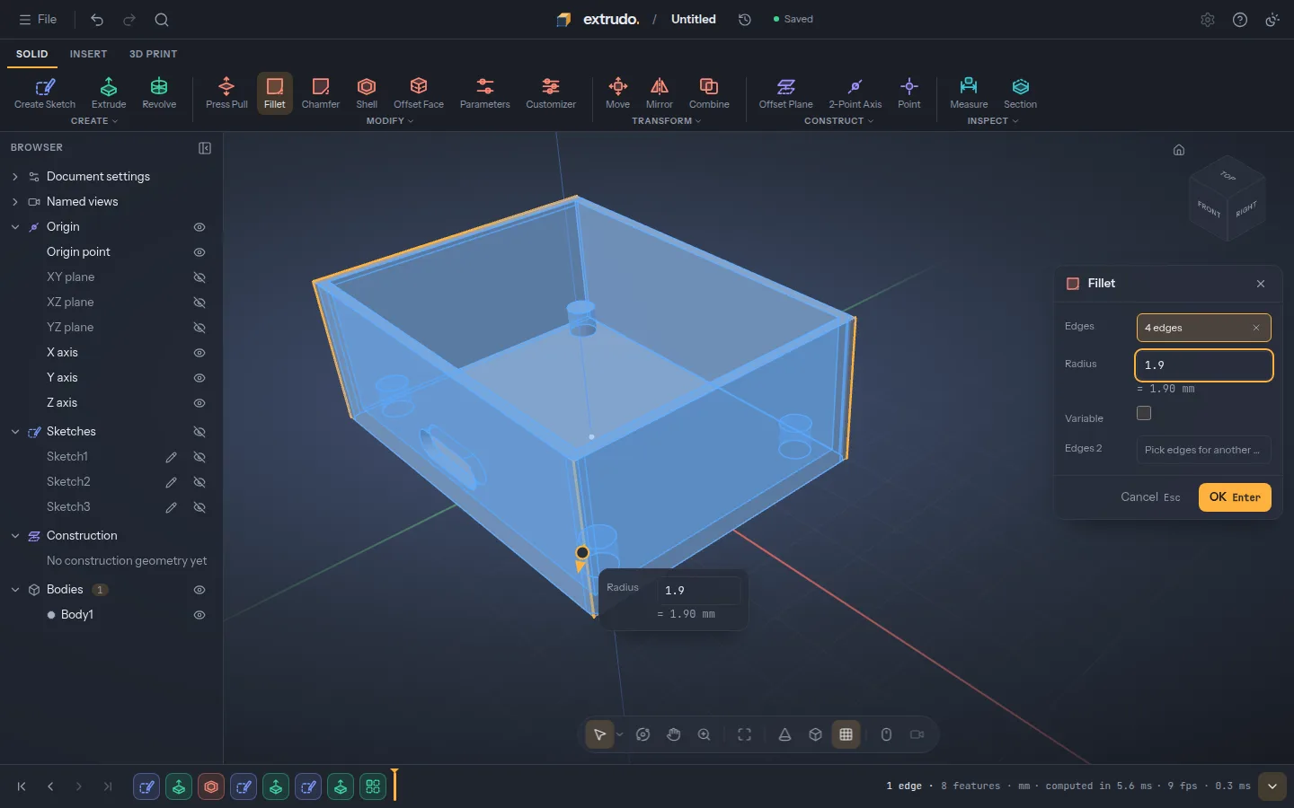
Task: Select the 2-Point Axis tool
Action: point(855,93)
